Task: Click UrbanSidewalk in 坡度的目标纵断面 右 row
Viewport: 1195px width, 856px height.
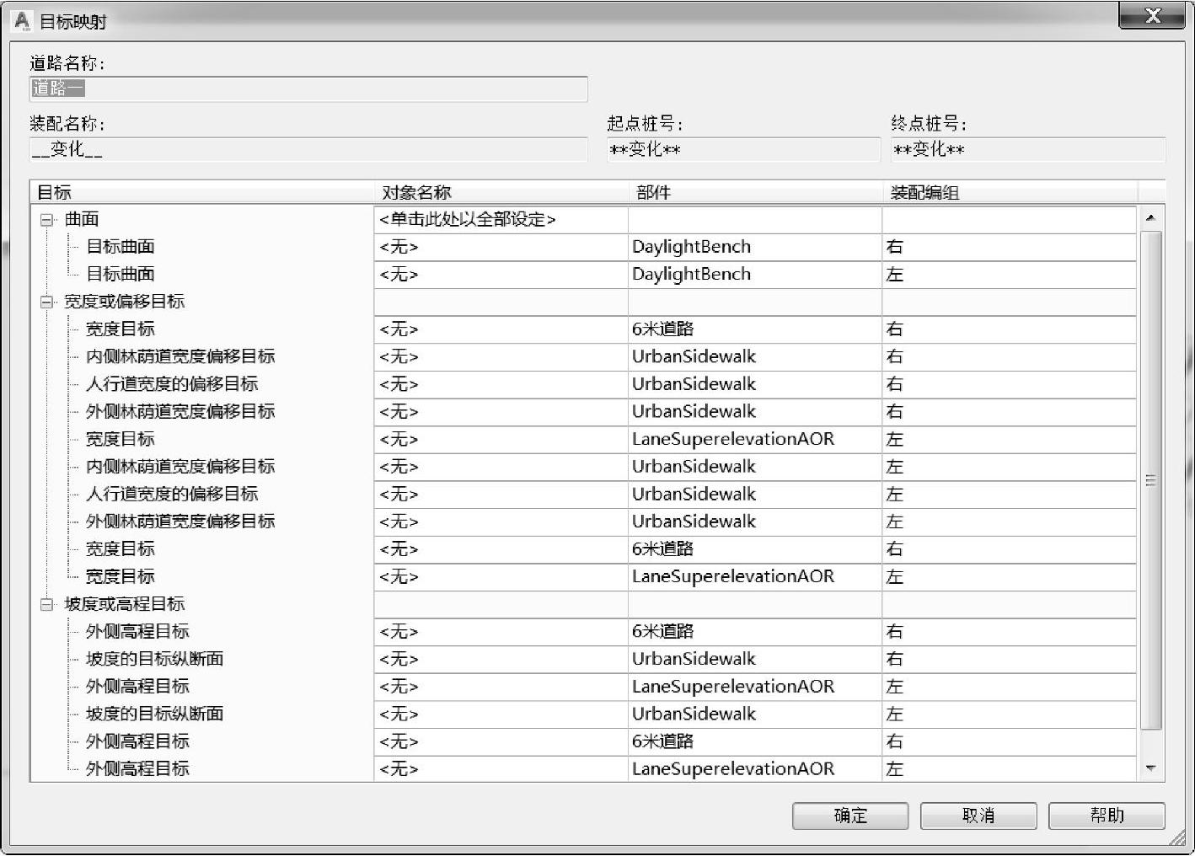Action: (694, 659)
